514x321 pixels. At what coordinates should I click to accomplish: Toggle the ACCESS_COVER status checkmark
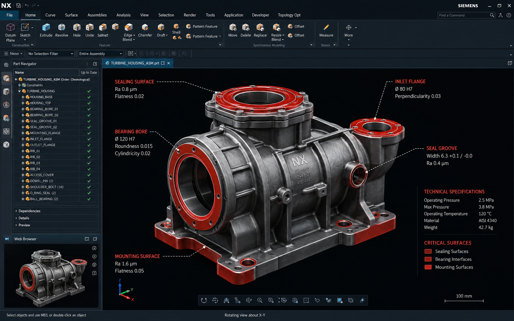pyautogui.click(x=89, y=175)
